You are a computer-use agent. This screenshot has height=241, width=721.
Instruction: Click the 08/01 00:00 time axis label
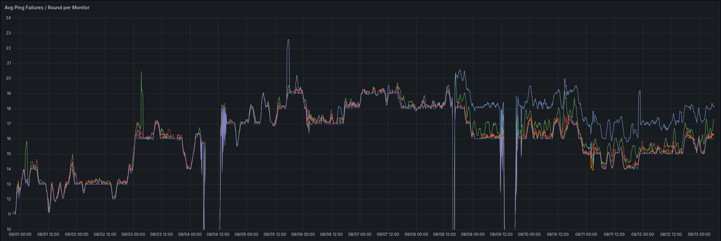click(x=20, y=234)
